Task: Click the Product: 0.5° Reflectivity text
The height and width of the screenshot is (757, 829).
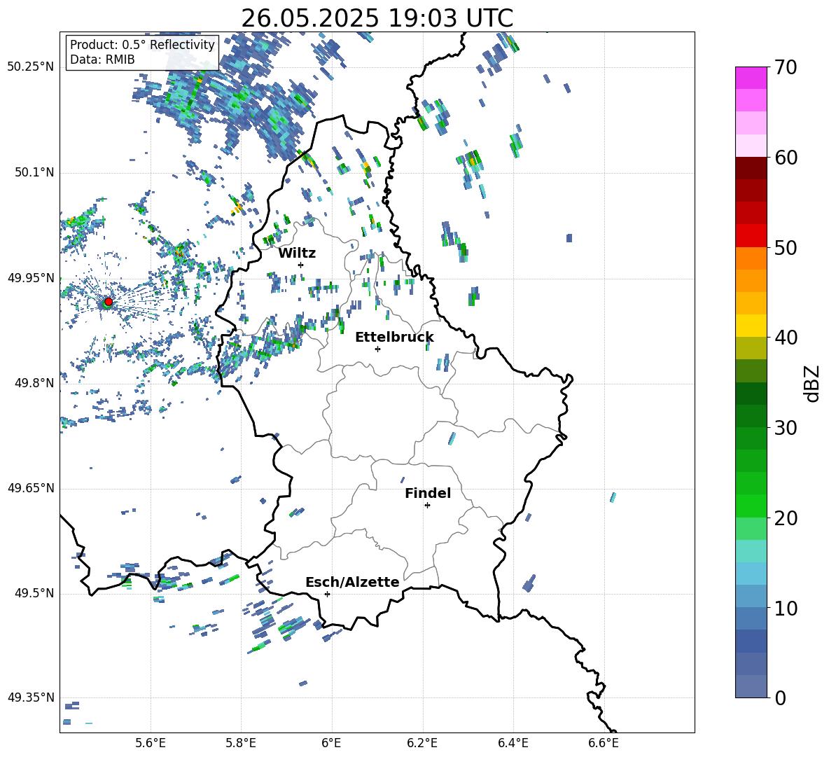Action: click(142, 44)
